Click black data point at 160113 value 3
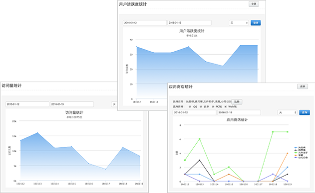Image resolution: width=315 pixels, height=193 pixels. [200, 160]
